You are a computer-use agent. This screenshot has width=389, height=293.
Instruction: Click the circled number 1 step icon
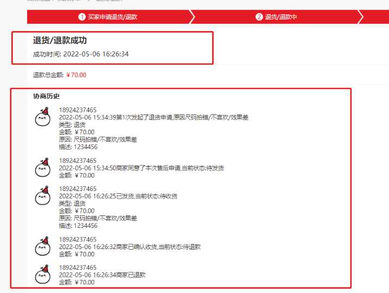pos(82,17)
